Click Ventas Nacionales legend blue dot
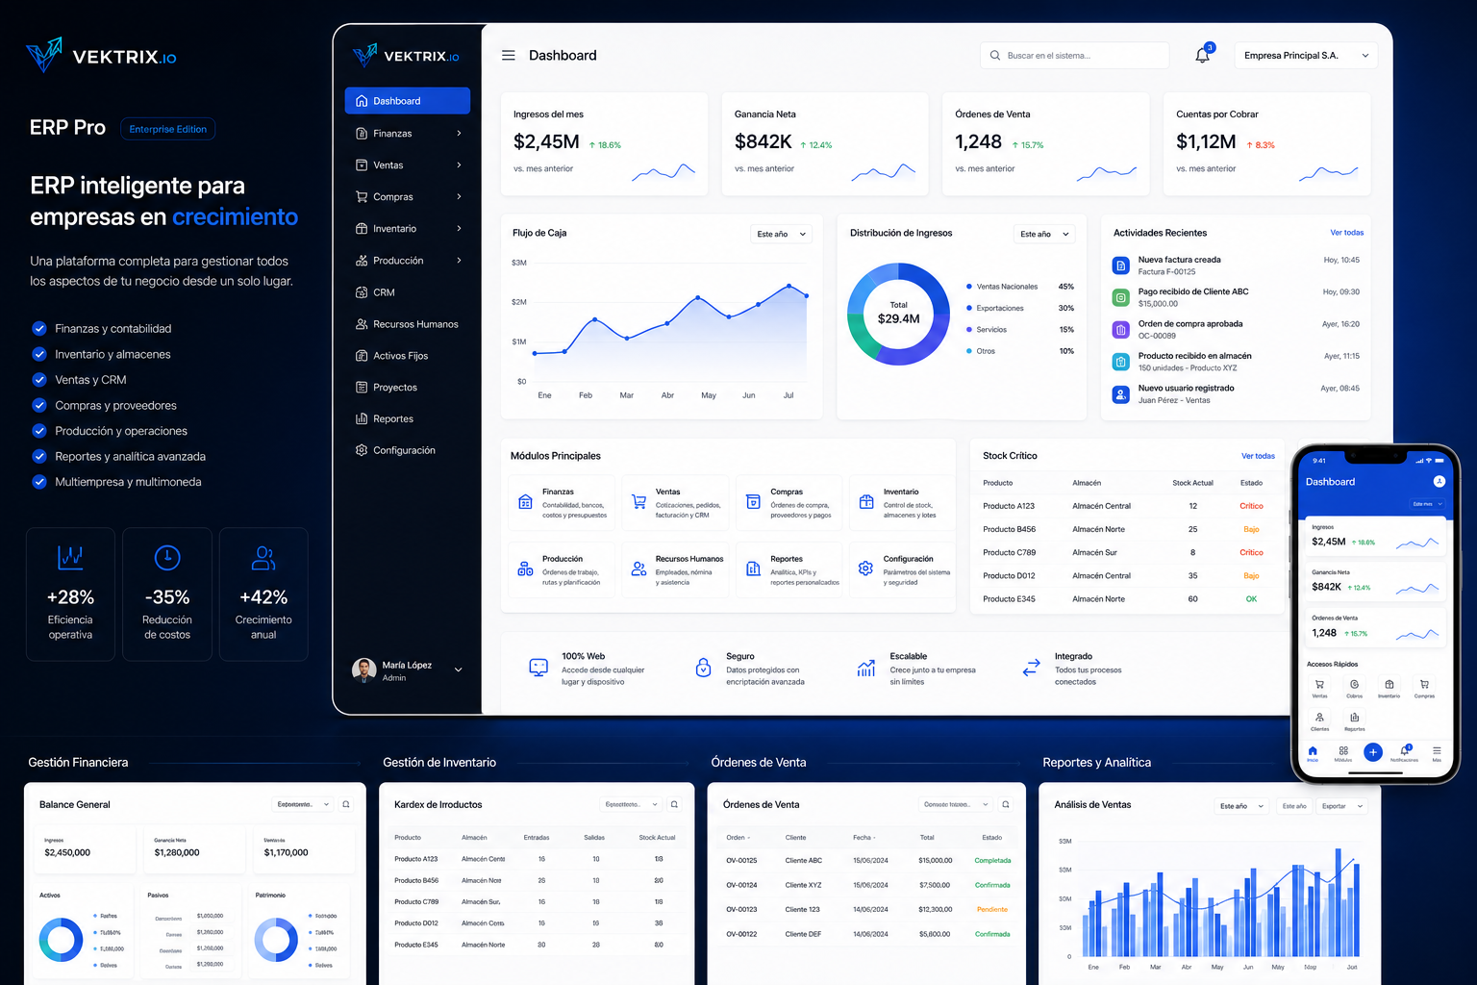This screenshot has width=1477, height=985. point(968,287)
